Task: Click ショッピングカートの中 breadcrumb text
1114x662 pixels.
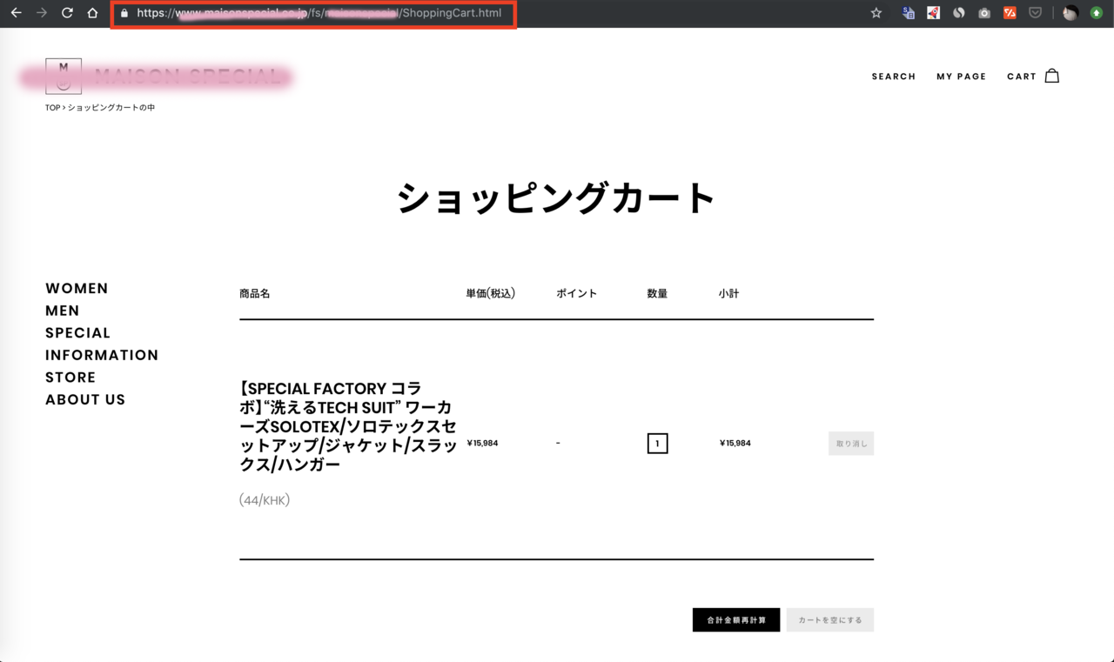Action: point(111,108)
